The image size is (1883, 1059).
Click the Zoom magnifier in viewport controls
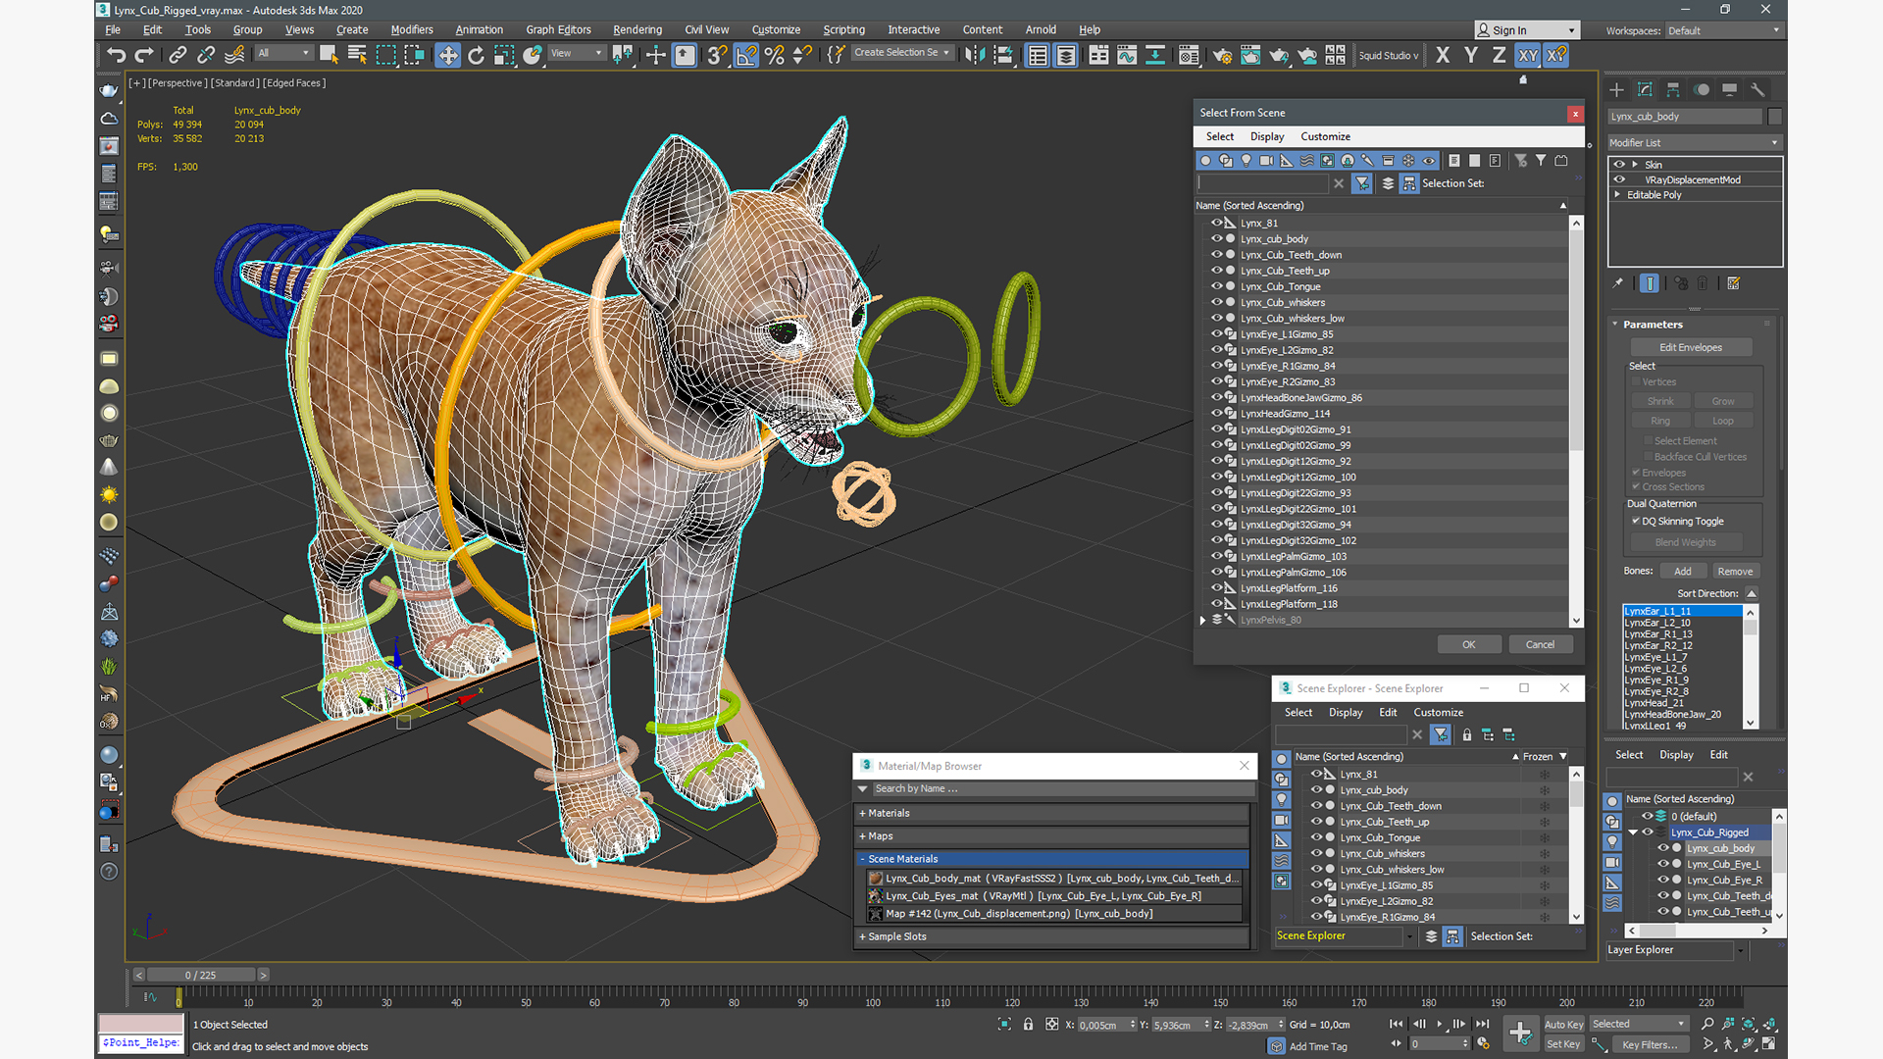click(x=1707, y=1024)
